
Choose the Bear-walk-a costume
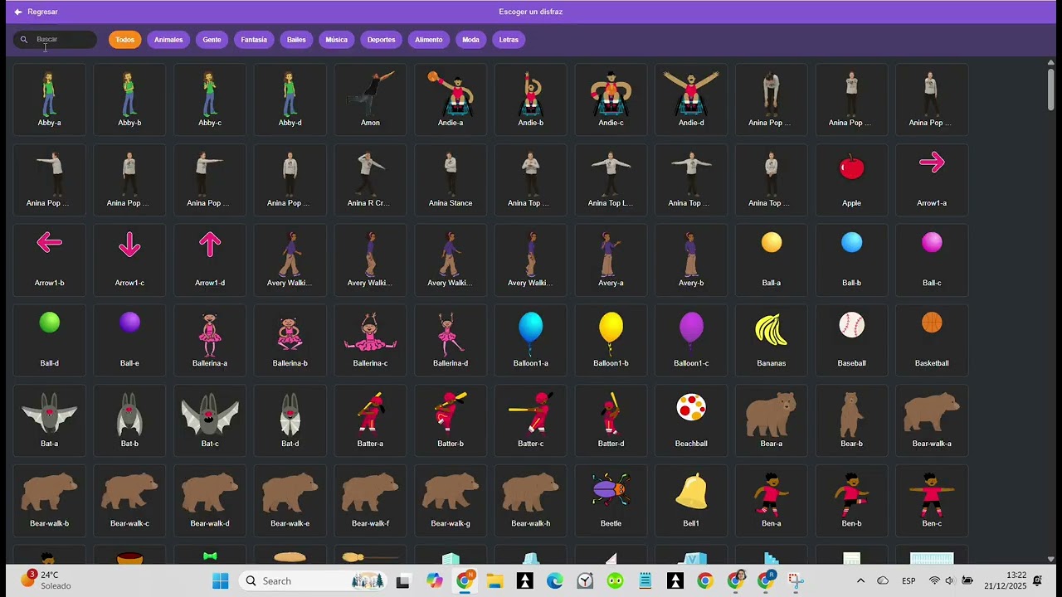click(x=932, y=420)
